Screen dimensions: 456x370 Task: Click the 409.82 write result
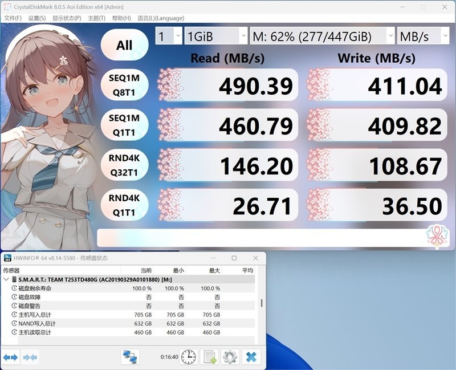[377, 125]
